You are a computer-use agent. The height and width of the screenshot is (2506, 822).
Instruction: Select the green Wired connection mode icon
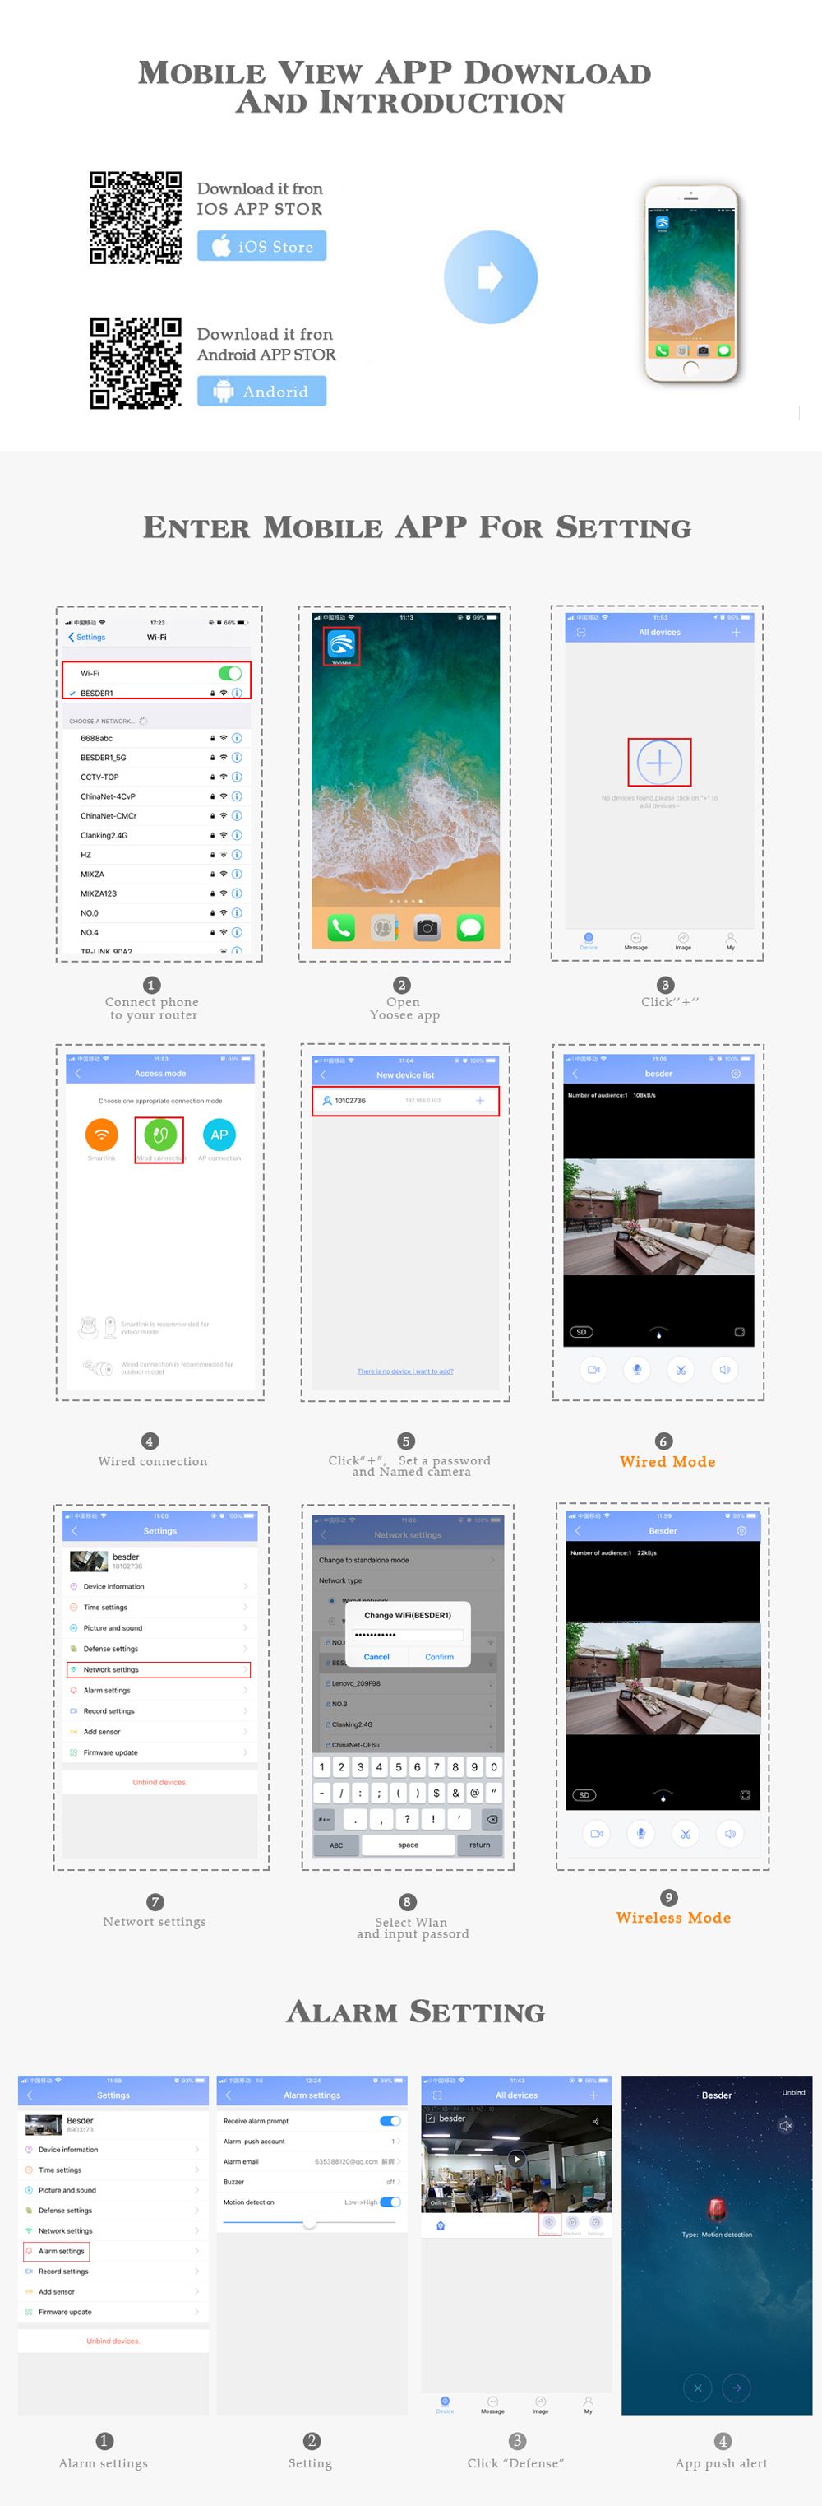(x=160, y=1135)
